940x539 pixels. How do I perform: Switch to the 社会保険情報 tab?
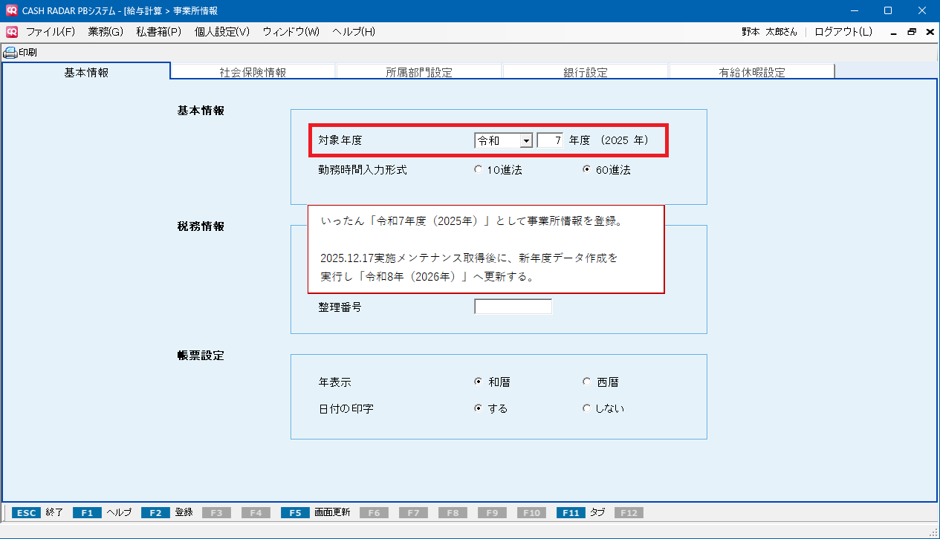click(253, 72)
